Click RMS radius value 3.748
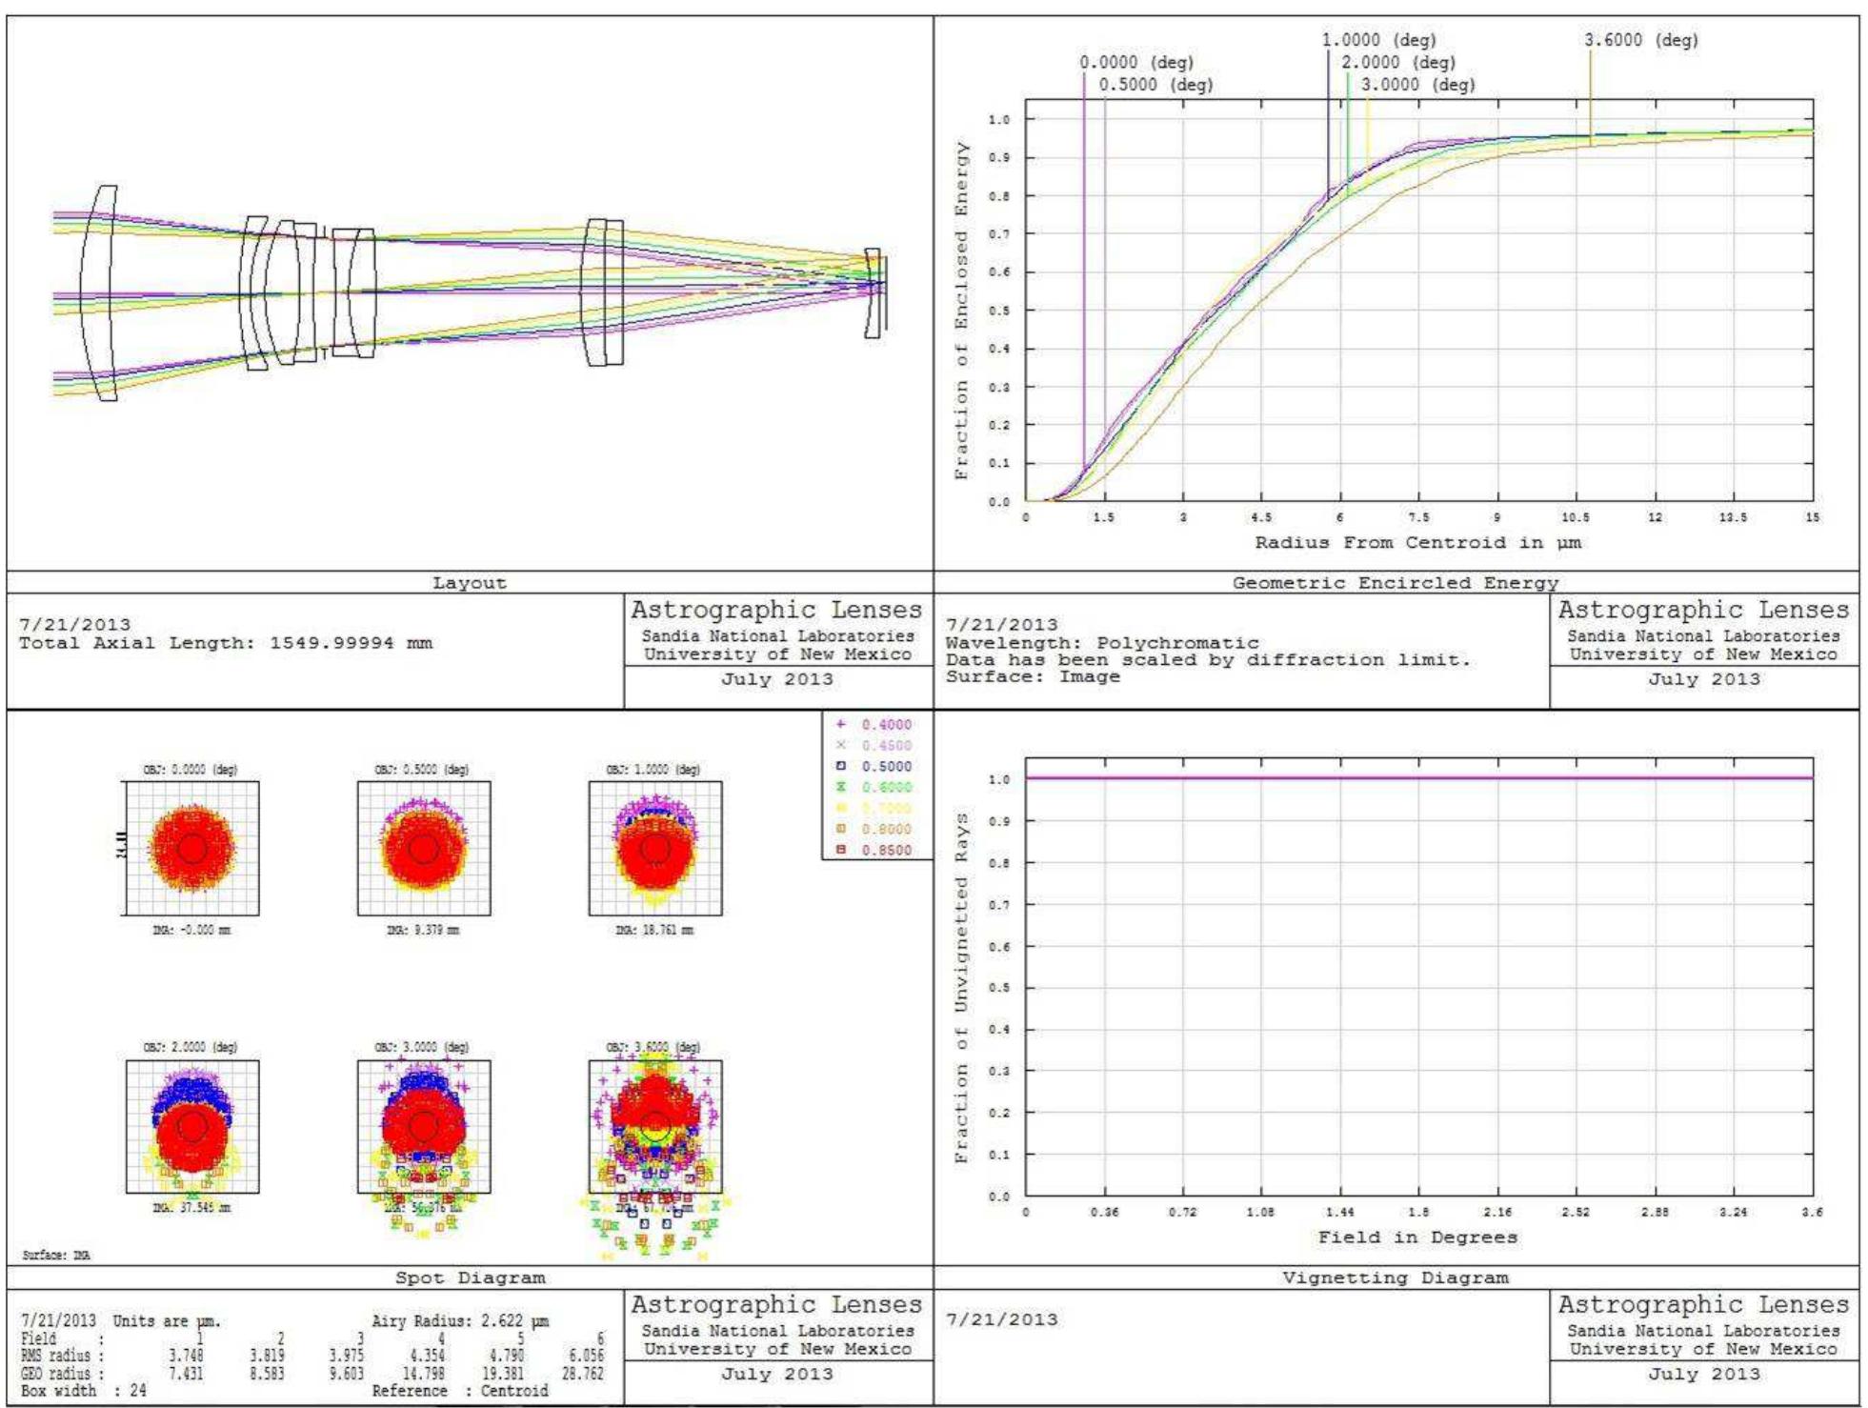 (186, 1356)
